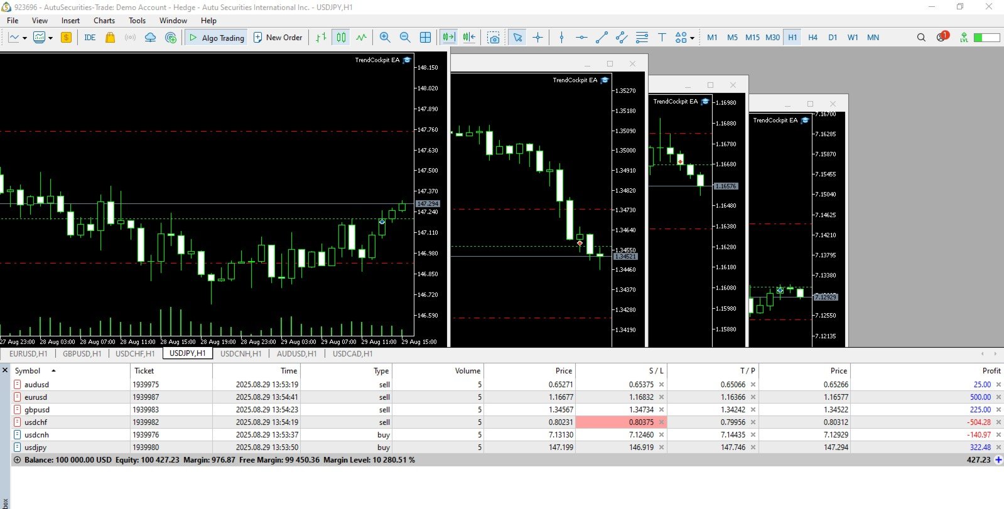Open the Insert menu
Viewport: 1004px width, 509px height.
tap(70, 21)
